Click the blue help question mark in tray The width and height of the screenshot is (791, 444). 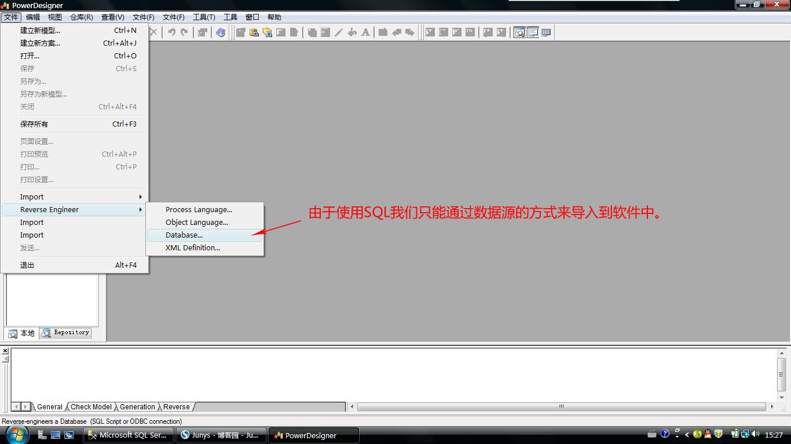665,434
